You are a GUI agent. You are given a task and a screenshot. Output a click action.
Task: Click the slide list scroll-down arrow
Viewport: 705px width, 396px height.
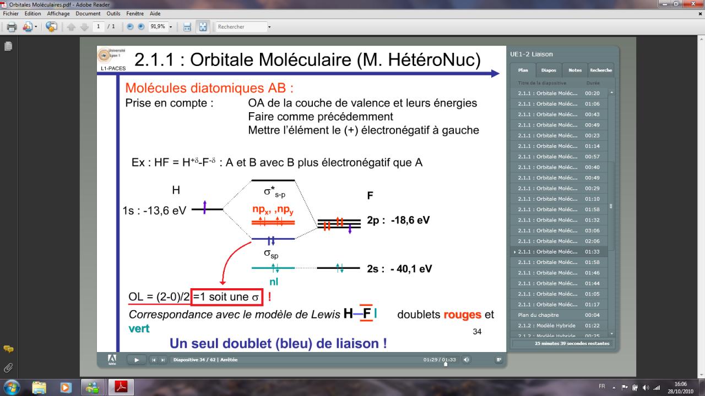610,333
